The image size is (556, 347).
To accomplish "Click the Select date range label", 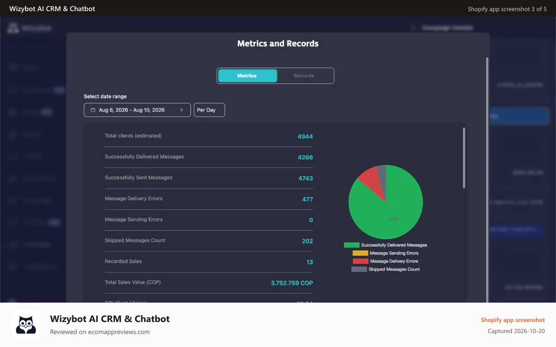I will (x=105, y=96).
